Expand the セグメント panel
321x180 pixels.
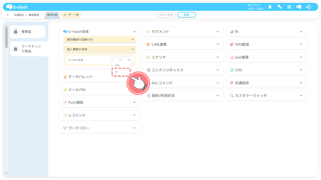[218, 32]
